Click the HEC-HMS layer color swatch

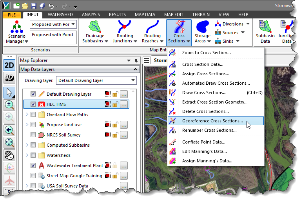108,104
